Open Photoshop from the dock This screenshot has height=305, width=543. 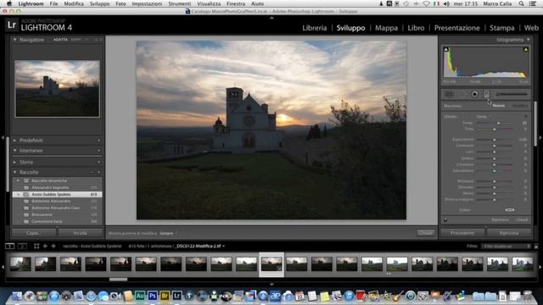153,296
